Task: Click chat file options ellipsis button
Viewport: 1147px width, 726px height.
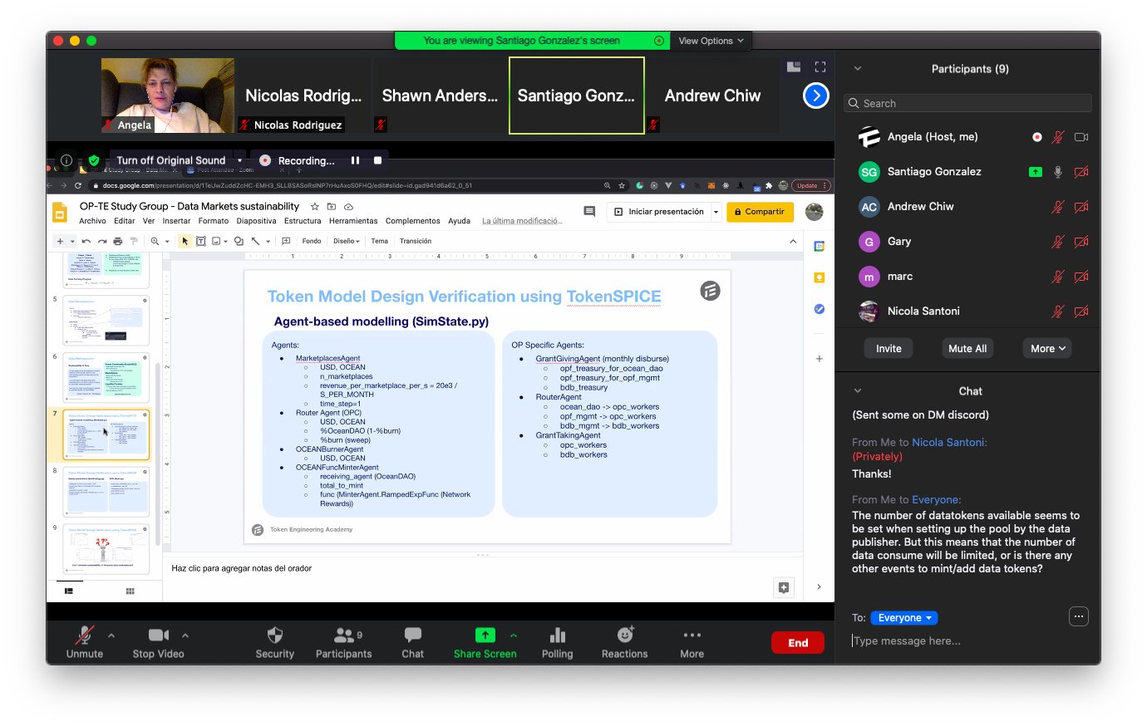Action: (x=1078, y=616)
